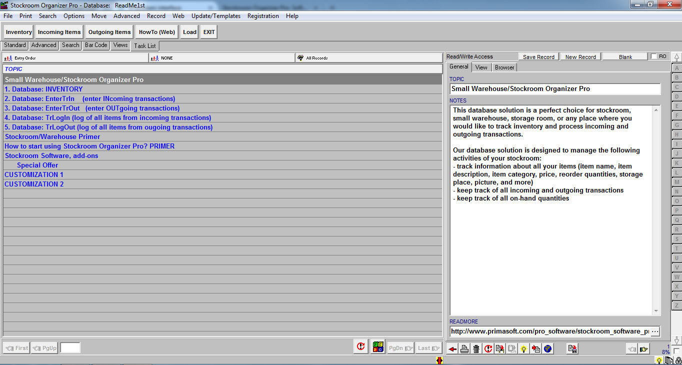The height and width of the screenshot is (365, 682).
Task: Switch to the Advanced tab
Action: (x=44, y=45)
